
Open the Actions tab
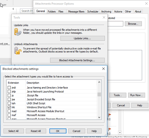tap(118, 12)
